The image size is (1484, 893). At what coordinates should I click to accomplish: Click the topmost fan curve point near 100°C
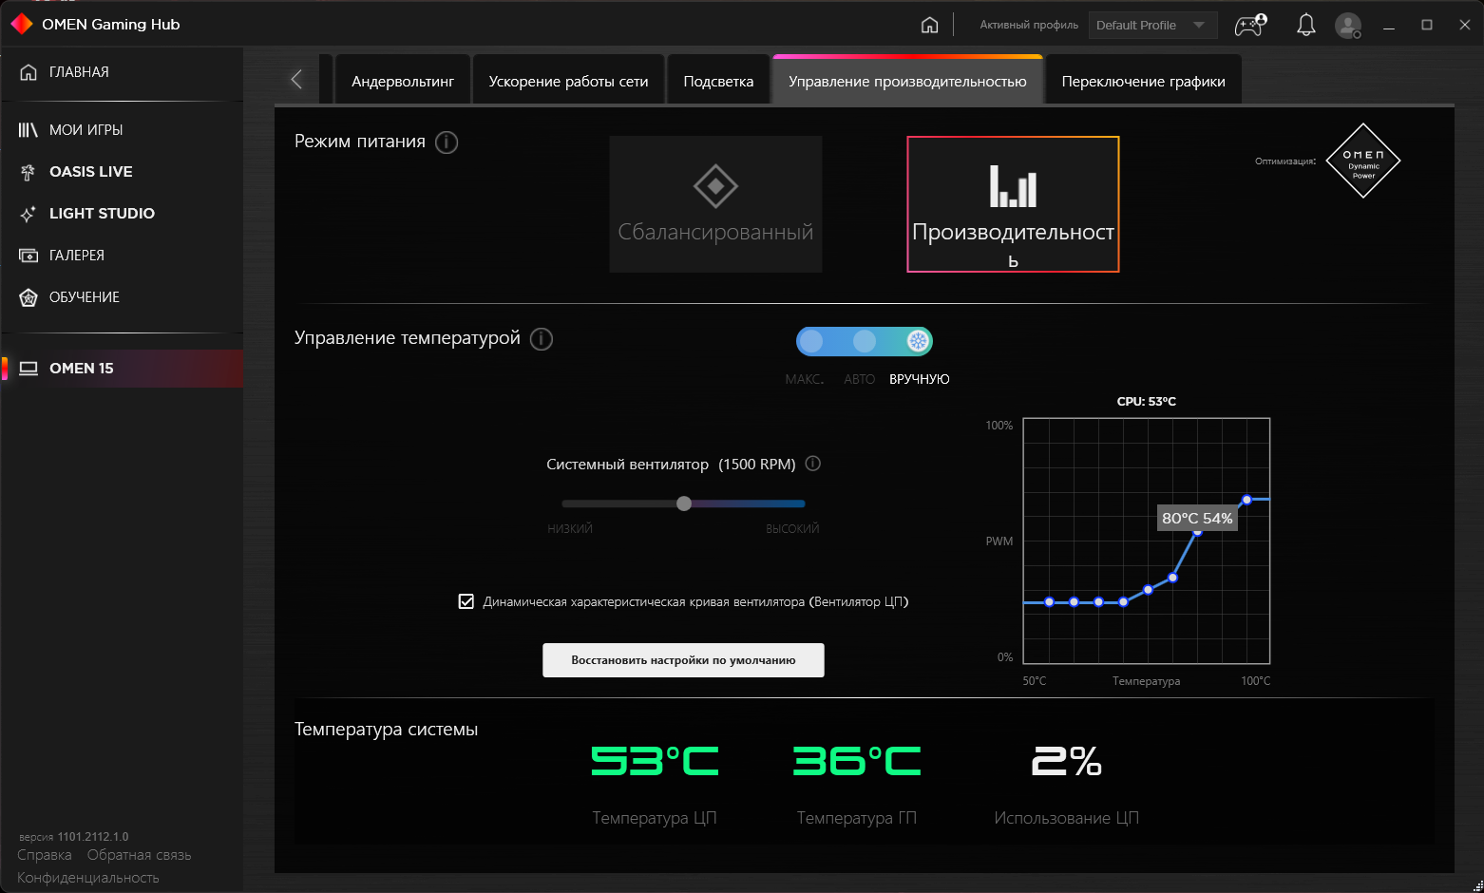pyautogui.click(x=1246, y=500)
